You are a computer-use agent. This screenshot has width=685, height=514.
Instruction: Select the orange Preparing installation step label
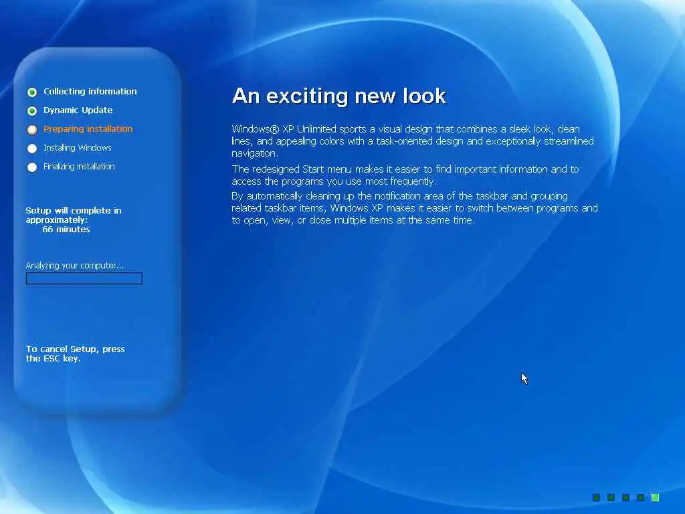click(88, 129)
